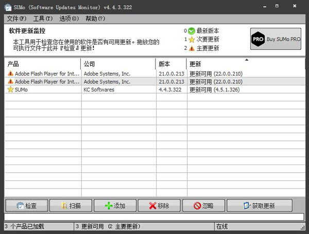The image size is (309, 234).
Task: Click the sort arrow in 更新 column
Action: [247, 60]
